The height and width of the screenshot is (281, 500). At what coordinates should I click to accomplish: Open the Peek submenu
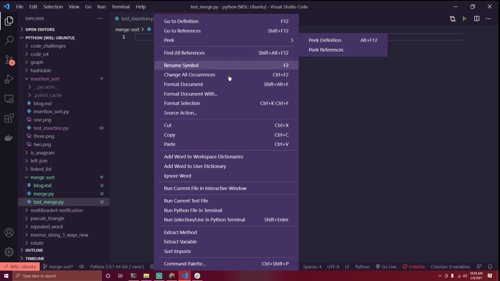pos(226,40)
